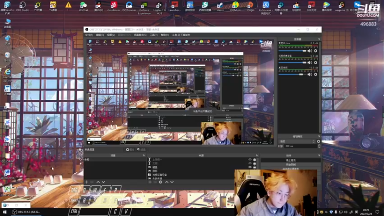
Task: Toggle the lock on the second text source
Action: click(x=254, y=163)
